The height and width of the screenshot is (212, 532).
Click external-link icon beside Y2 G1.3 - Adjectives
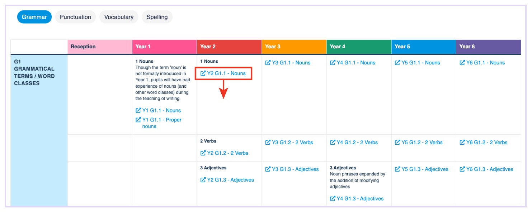[203, 180]
